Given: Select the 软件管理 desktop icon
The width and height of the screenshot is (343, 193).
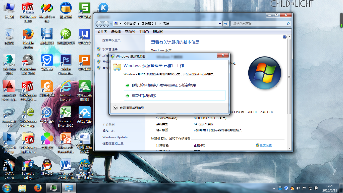Looking at the screenshot, I should (47, 141).
